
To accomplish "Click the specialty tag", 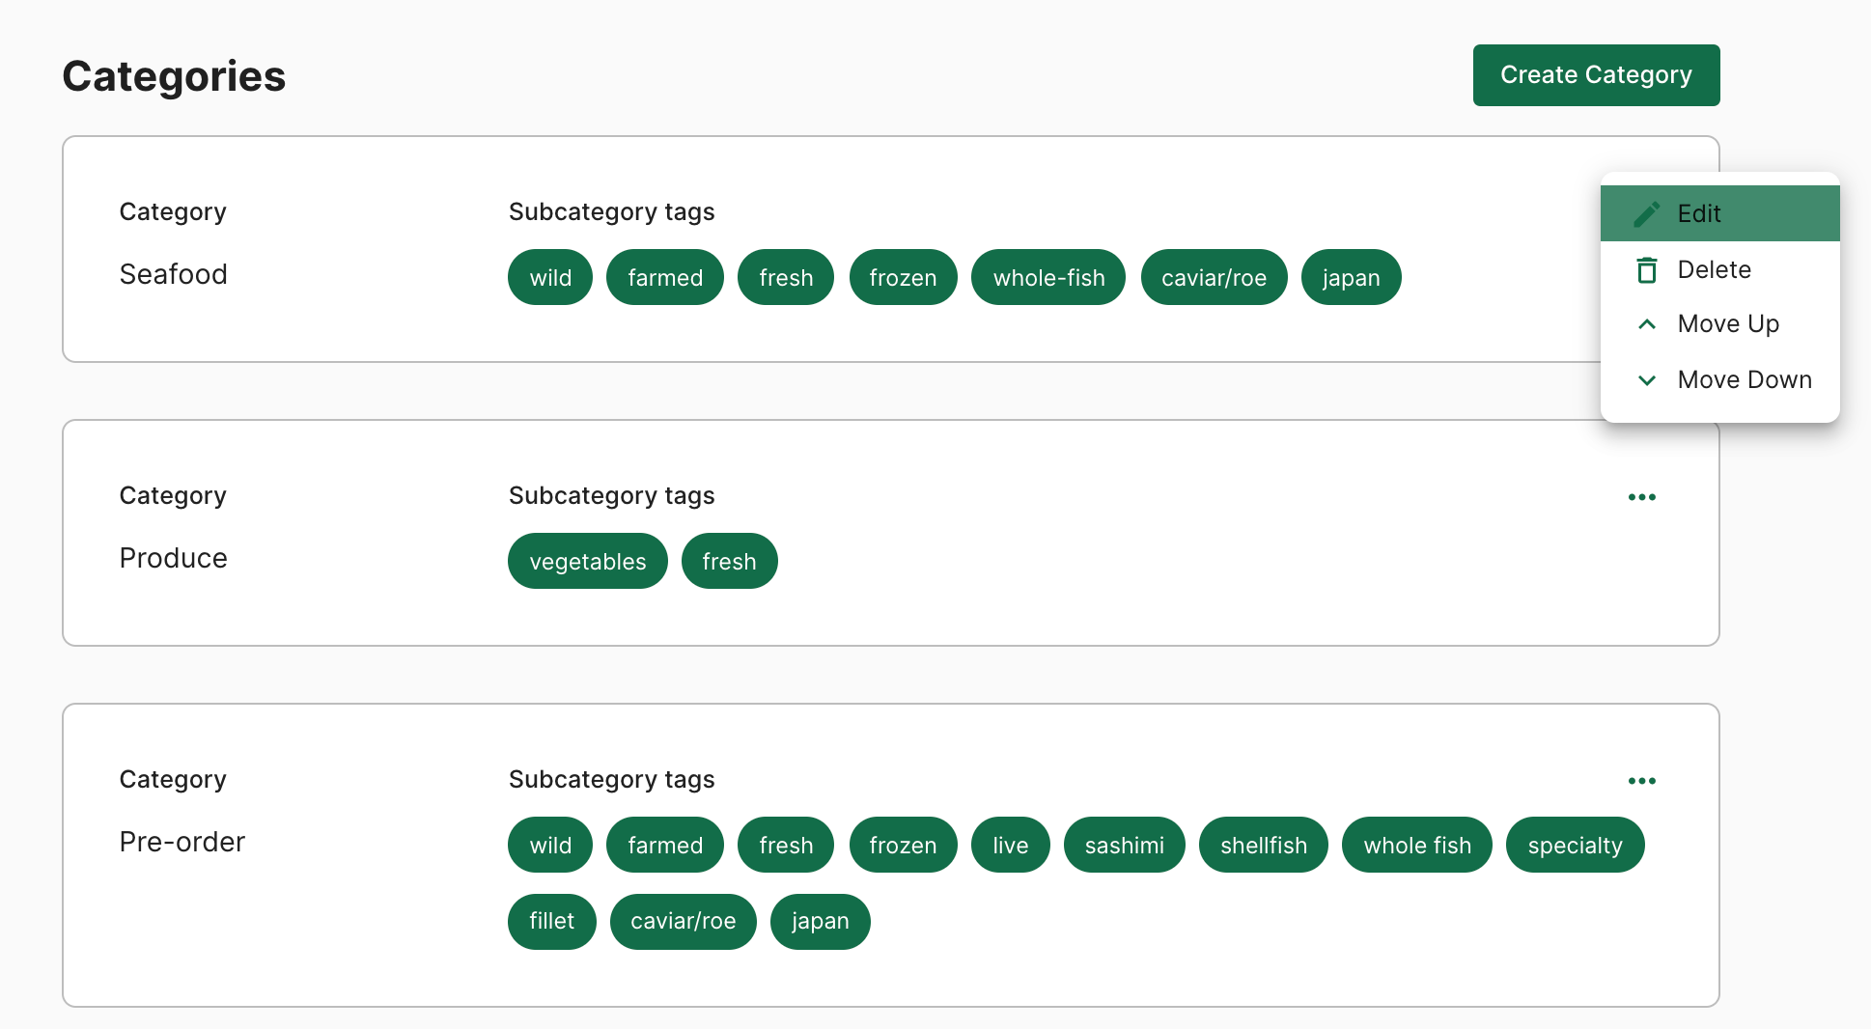I will 1575,845.
